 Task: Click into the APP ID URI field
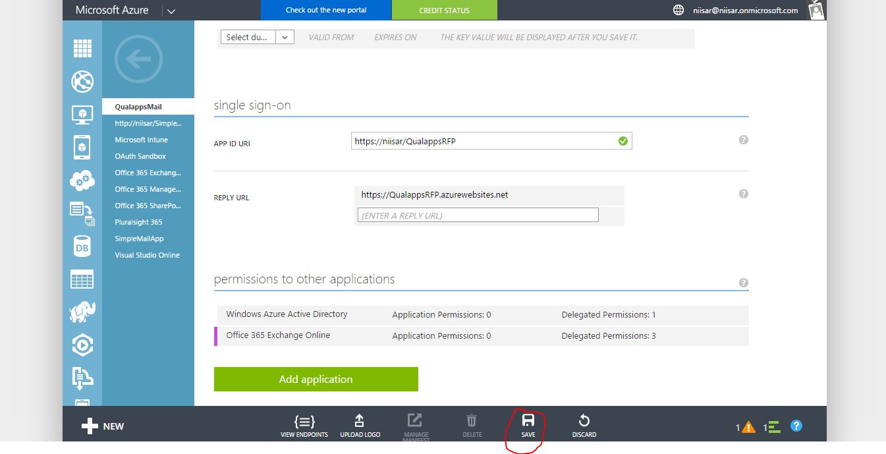click(x=491, y=141)
